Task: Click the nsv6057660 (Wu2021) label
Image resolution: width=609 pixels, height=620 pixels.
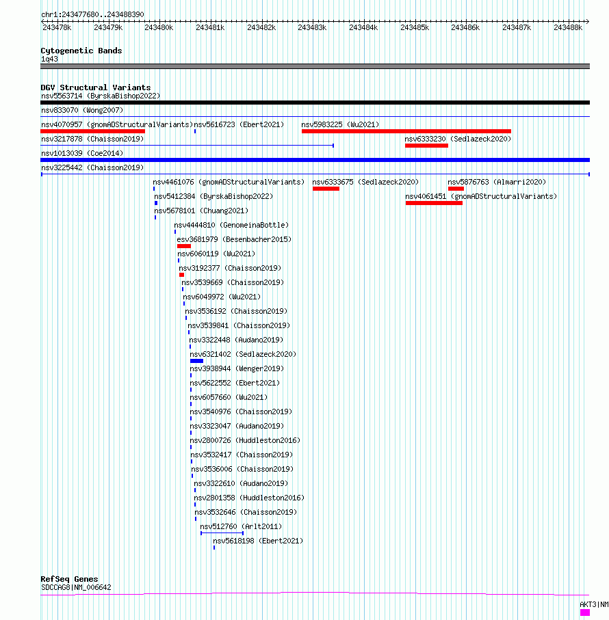Action: [229, 397]
